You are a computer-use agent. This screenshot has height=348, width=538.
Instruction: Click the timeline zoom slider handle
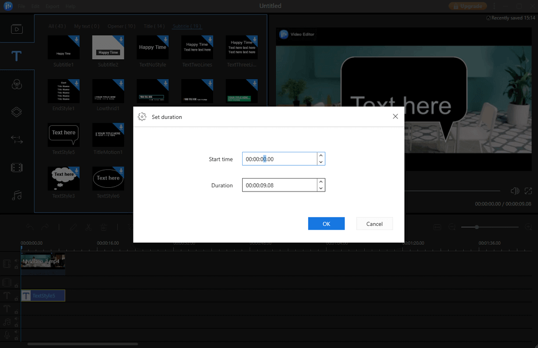tap(477, 228)
